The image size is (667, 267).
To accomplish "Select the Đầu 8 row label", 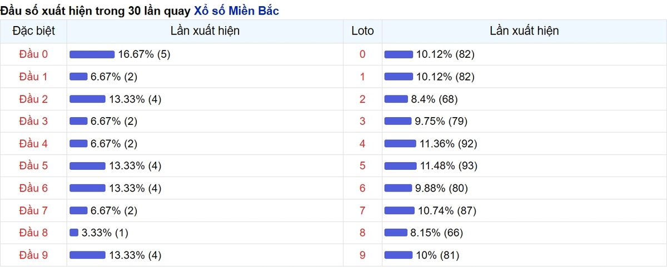I will point(33,233).
